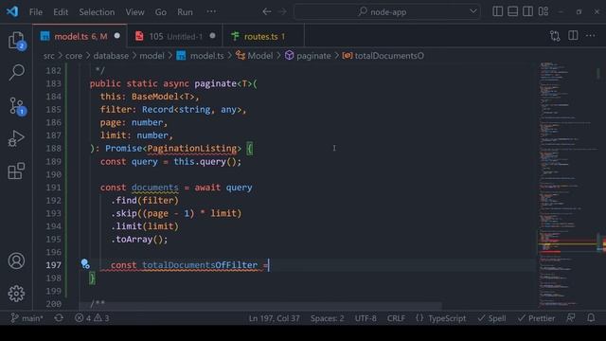606x341 pixels.
Task: Click line number 191 in gutter
Action: [x=53, y=188]
